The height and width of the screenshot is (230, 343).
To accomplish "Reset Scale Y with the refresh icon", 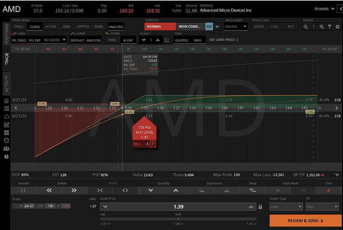I will [167, 40].
